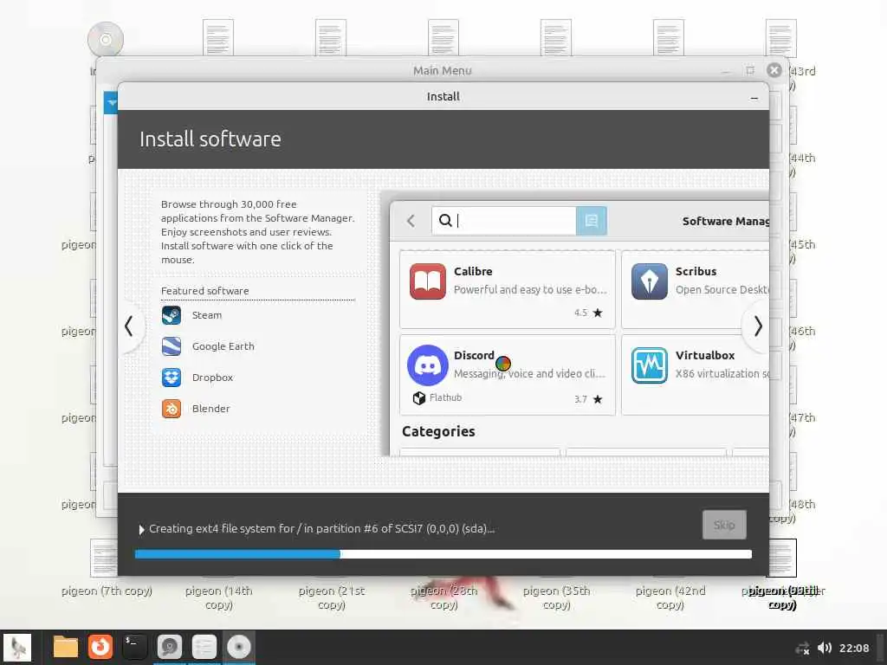Click the Discord 3.7 star rating
Viewport: 887px width, 665px height.
tap(588, 399)
